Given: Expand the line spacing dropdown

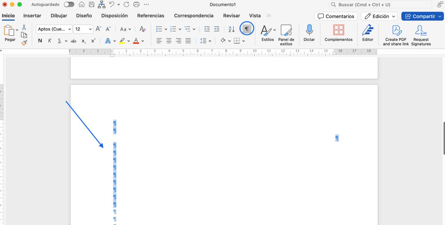Looking at the screenshot, I should (x=210, y=40).
